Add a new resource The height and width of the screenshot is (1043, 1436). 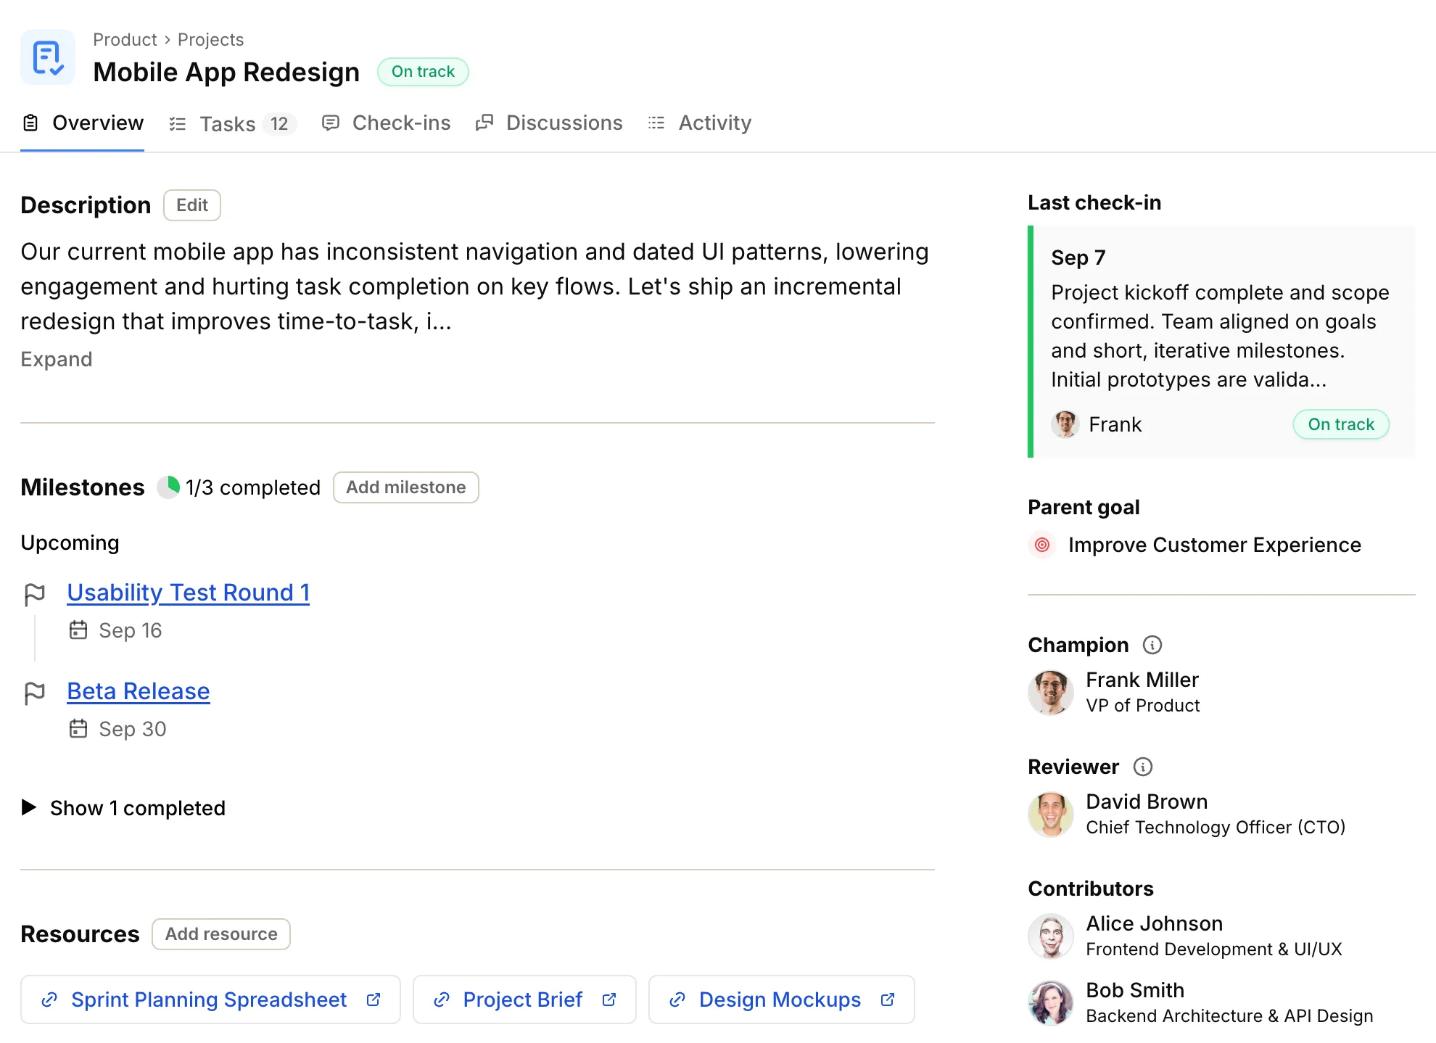click(220, 934)
